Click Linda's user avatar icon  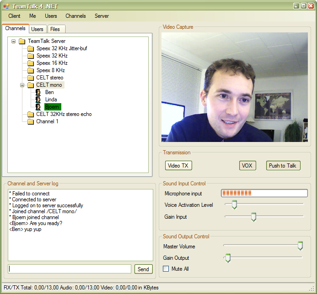[39, 100]
